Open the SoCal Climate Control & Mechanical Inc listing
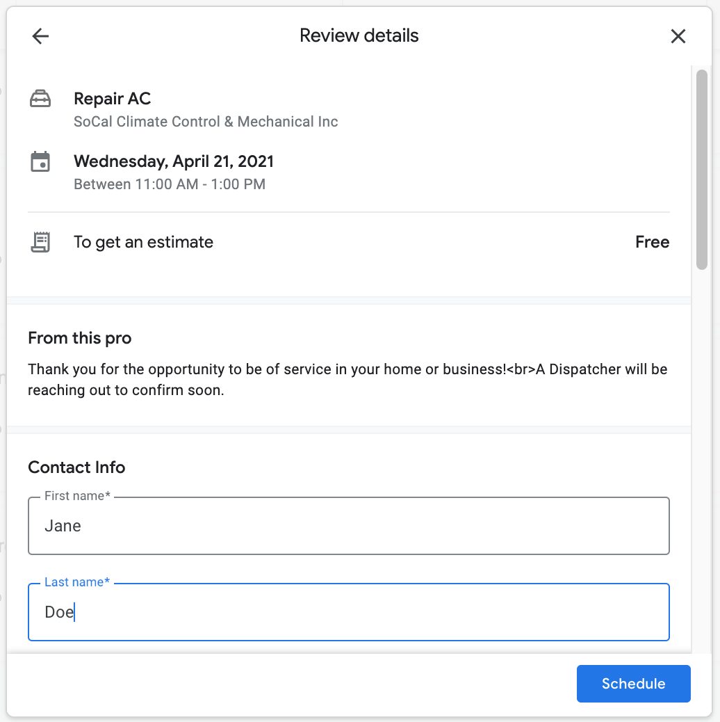The width and height of the screenshot is (720, 722). tap(206, 121)
